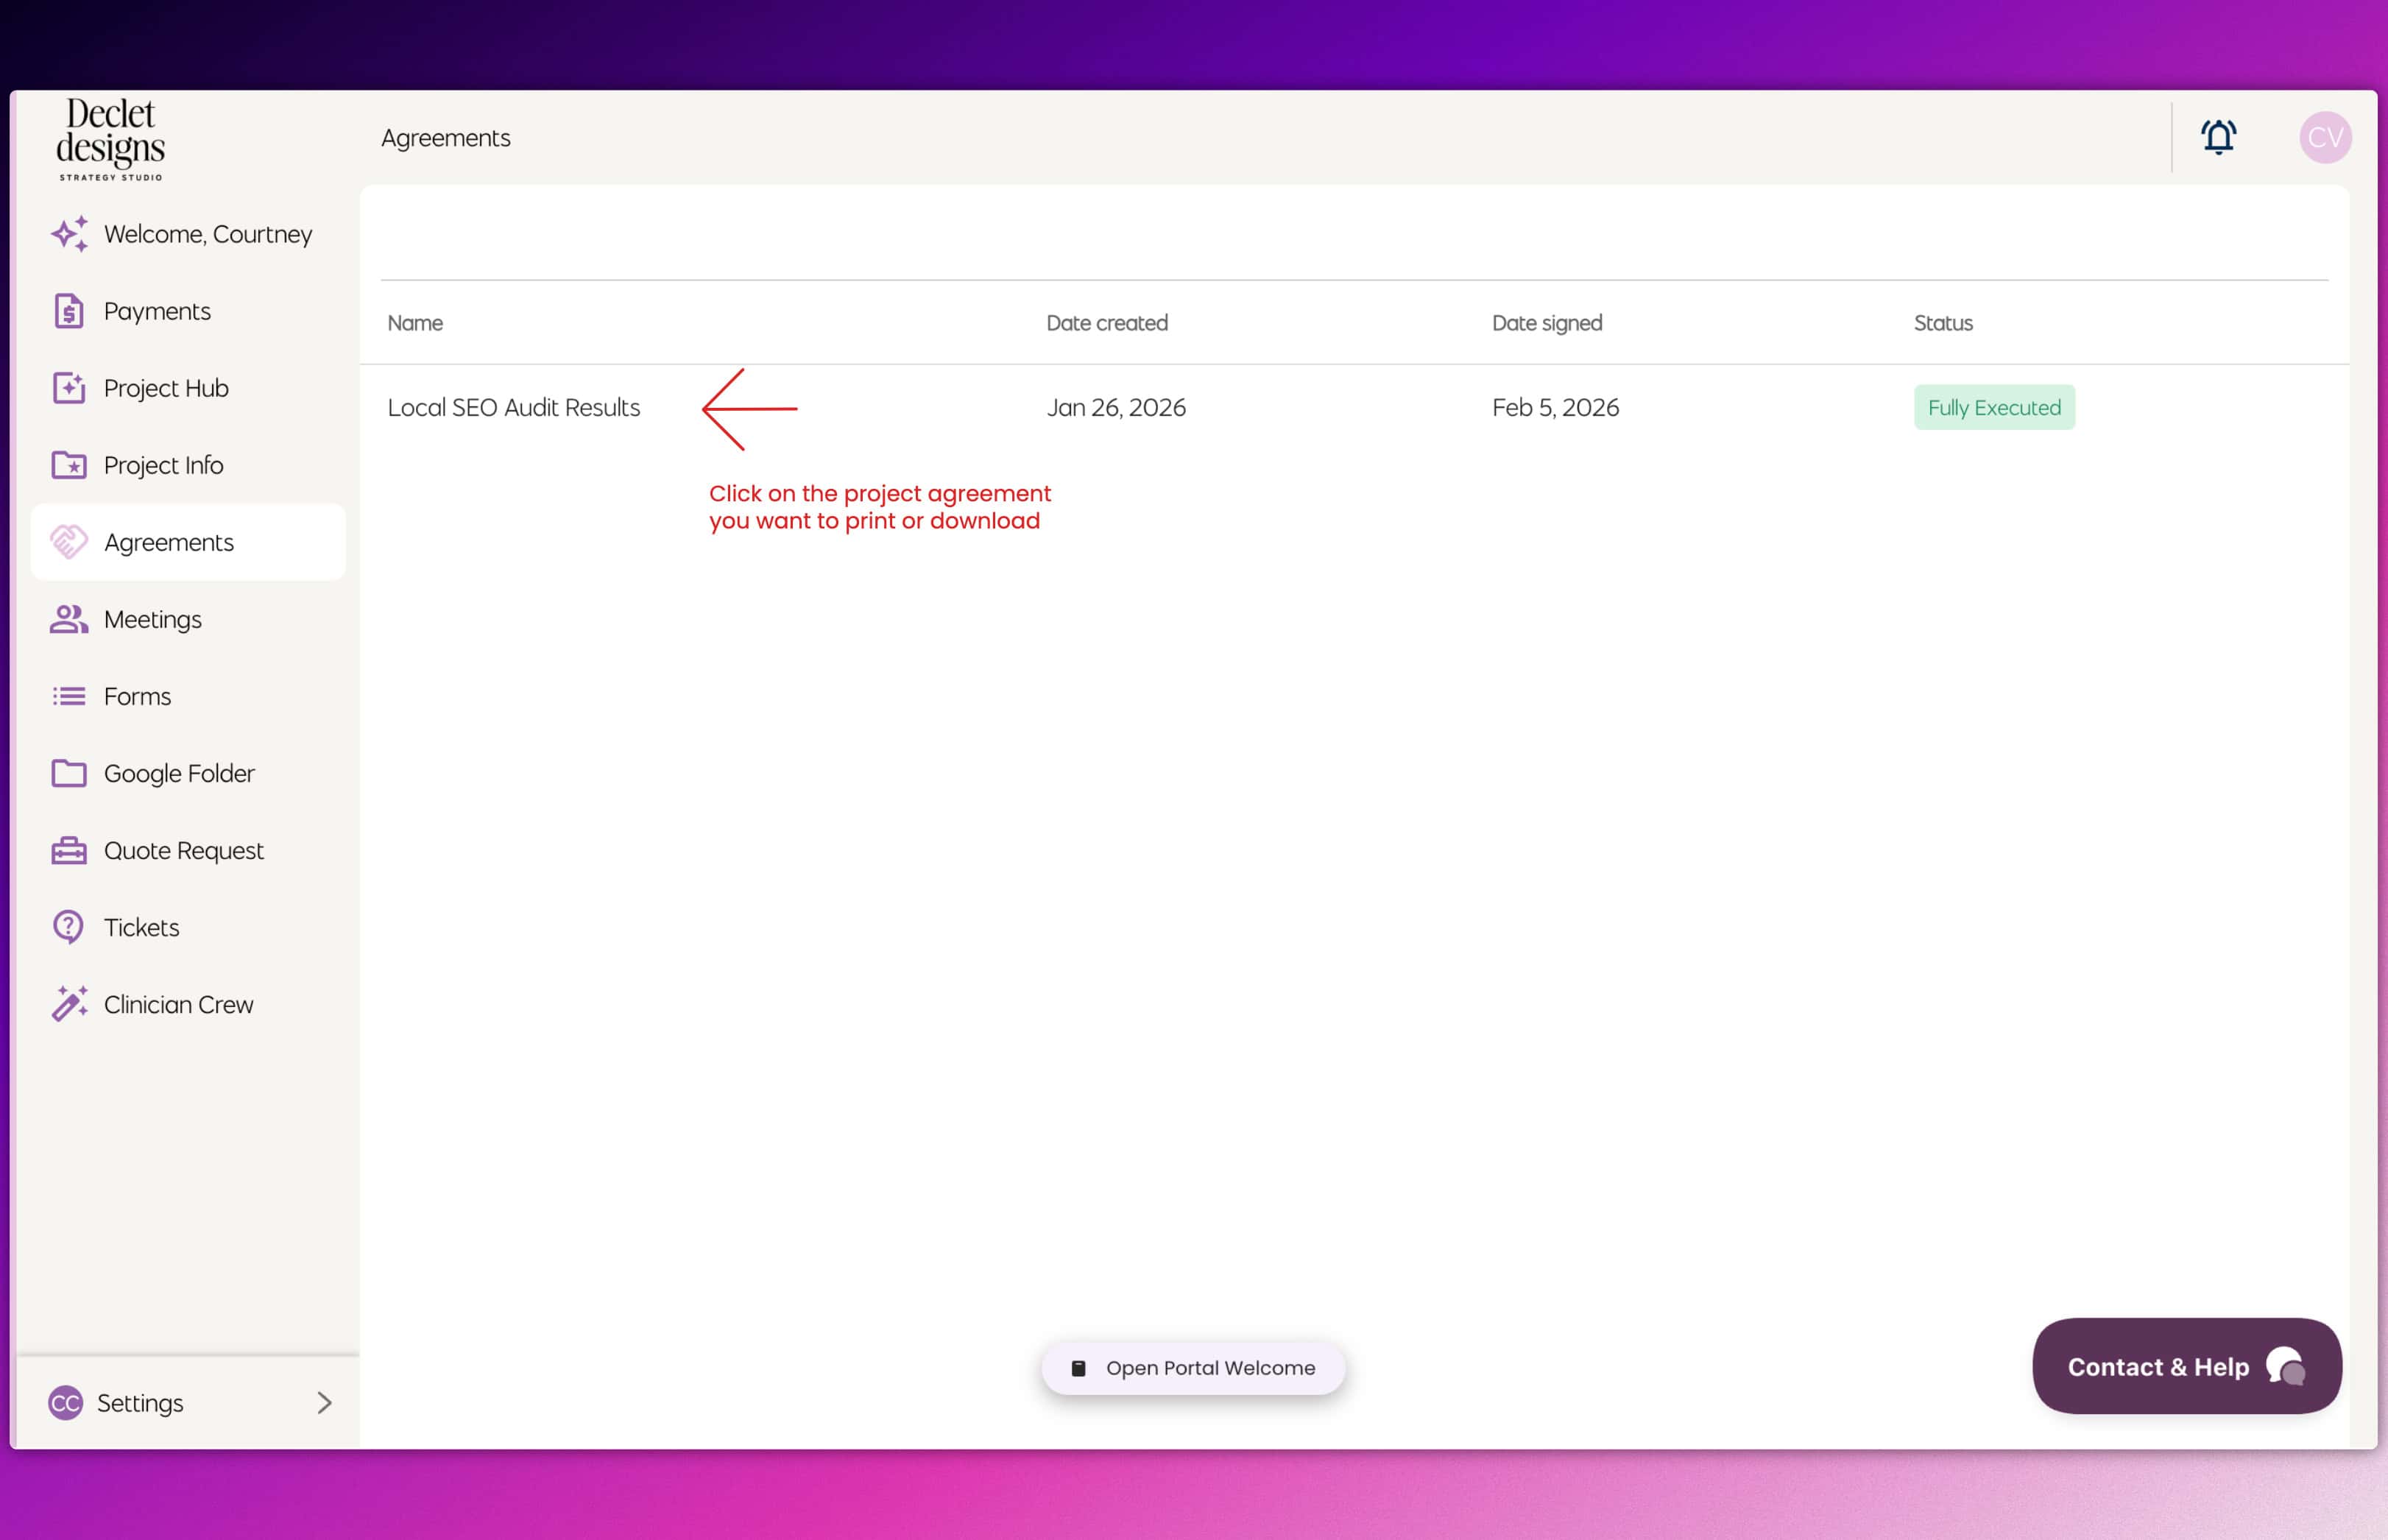This screenshot has height=1540, width=2388.
Task: Click the Settings CC avatar icon
Action: click(65, 1403)
